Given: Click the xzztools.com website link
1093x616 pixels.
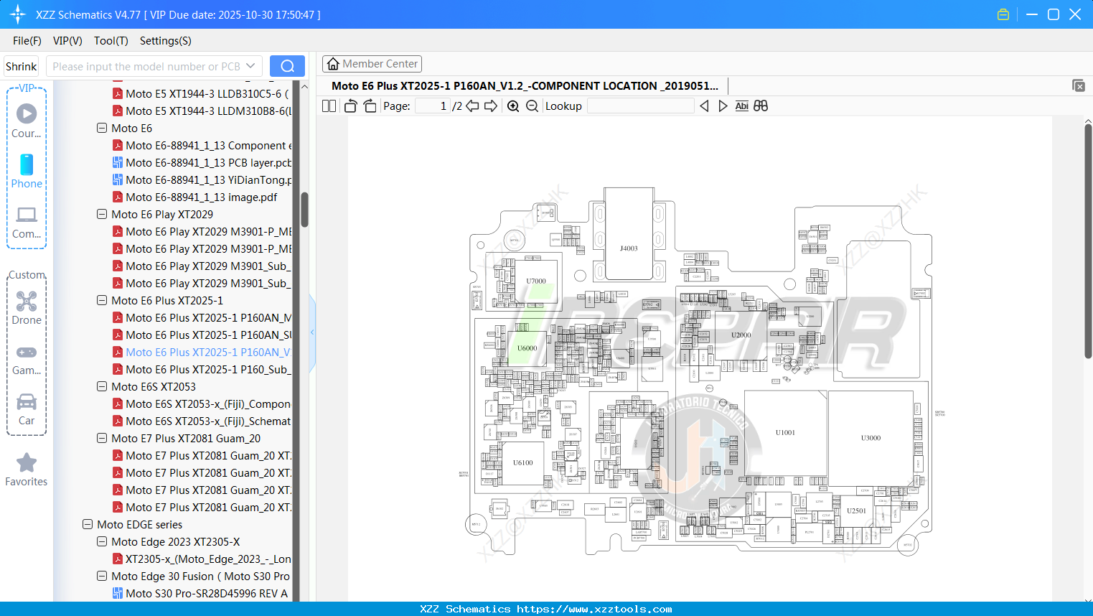Looking at the screenshot, I should tap(594, 609).
